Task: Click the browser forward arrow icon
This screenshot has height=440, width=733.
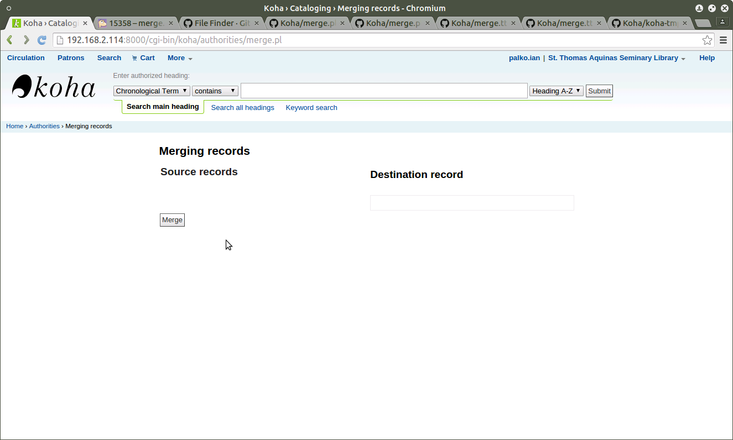Action: click(x=25, y=40)
